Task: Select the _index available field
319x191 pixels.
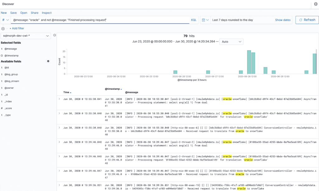Action: pos(8,101)
